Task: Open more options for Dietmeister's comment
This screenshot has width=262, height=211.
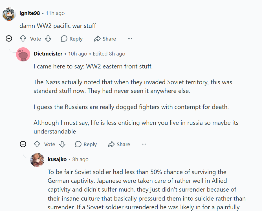Action: 144,144
